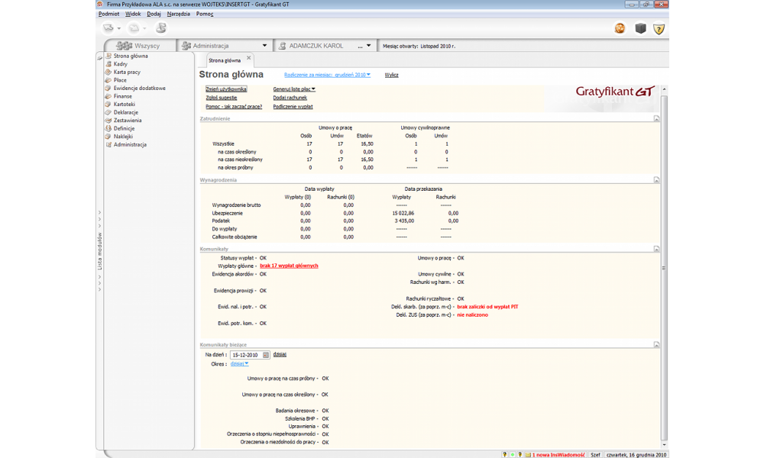Click the Lista modułów vertical label
764x458 pixels.
coord(100,250)
